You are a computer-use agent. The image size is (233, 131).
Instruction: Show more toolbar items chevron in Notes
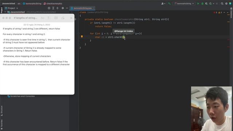71,18
